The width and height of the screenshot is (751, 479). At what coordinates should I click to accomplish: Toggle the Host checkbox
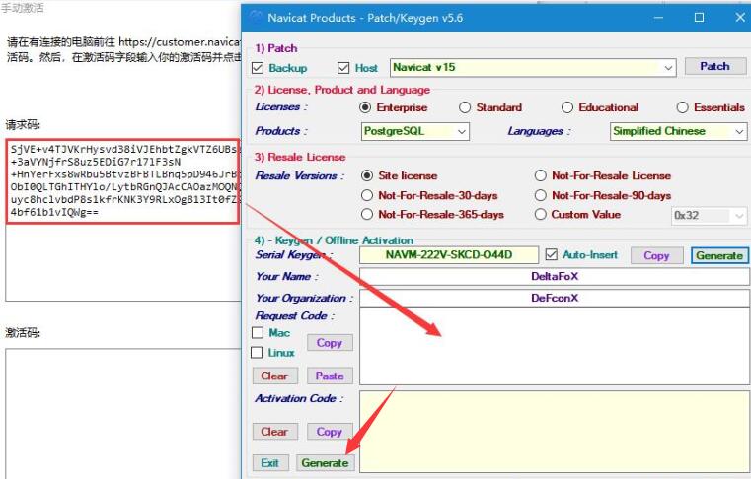click(x=343, y=68)
